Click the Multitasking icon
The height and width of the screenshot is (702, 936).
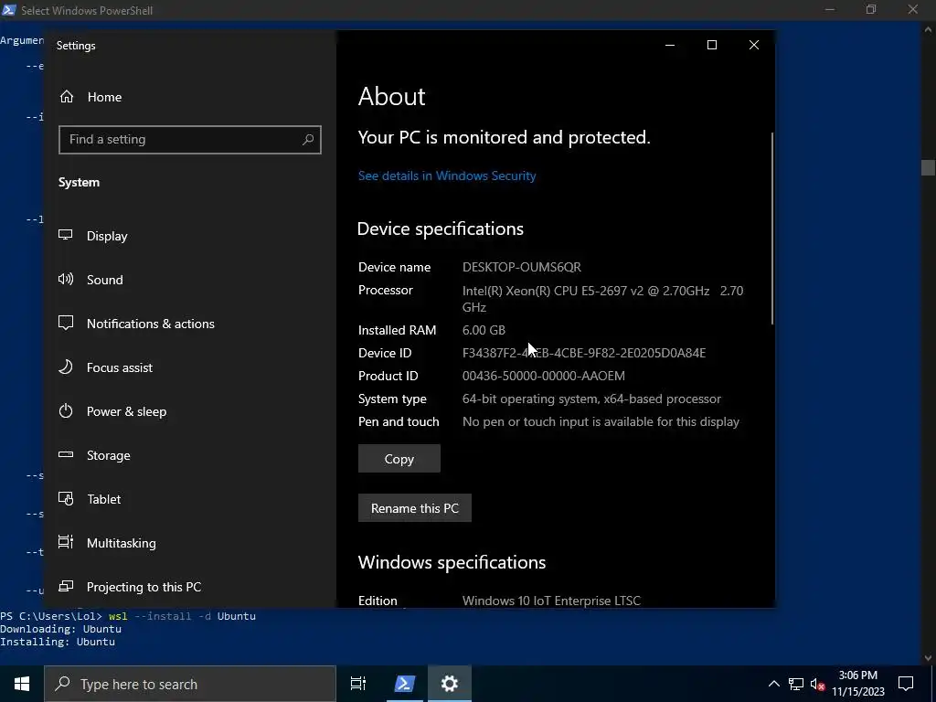coord(66,542)
